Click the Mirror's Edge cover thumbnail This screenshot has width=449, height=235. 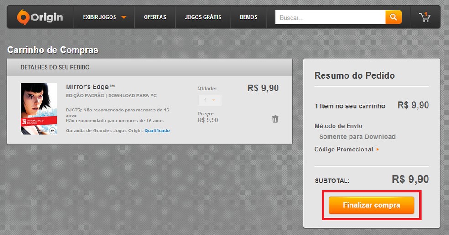[x=39, y=109]
